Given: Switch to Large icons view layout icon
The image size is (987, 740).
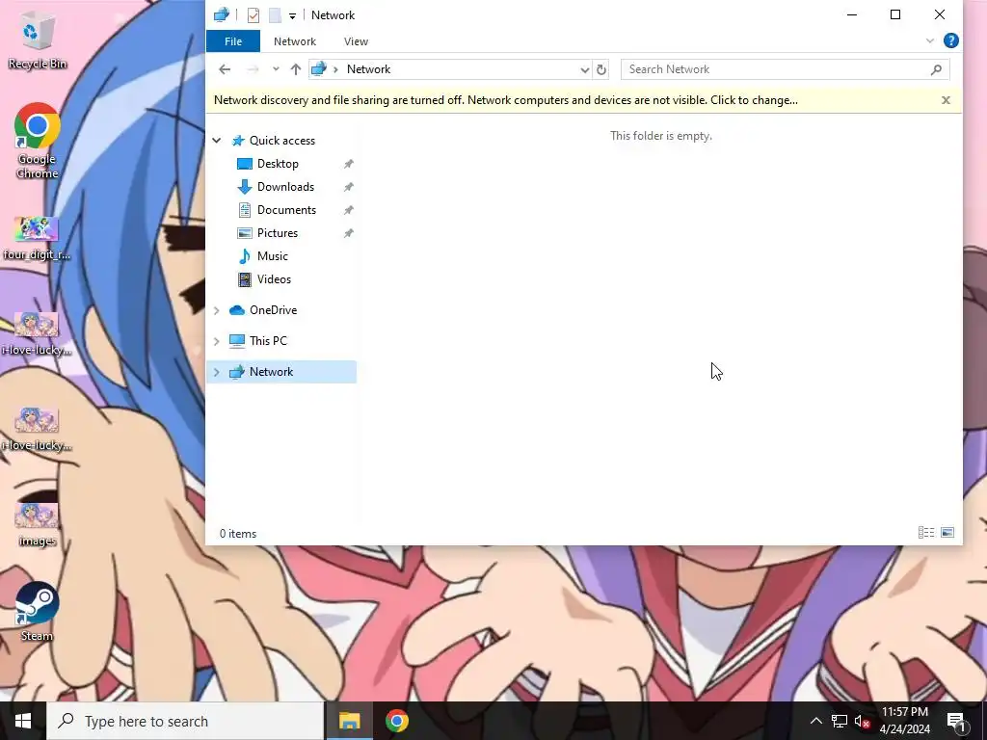Looking at the screenshot, I should pos(947,533).
